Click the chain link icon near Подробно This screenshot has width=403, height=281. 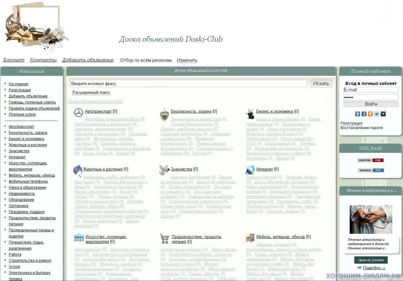pyautogui.click(x=359, y=268)
